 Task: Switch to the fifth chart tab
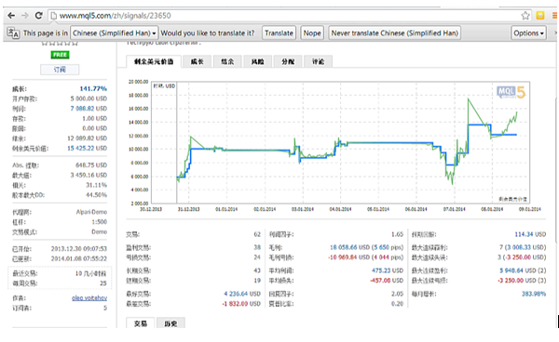[x=288, y=61]
